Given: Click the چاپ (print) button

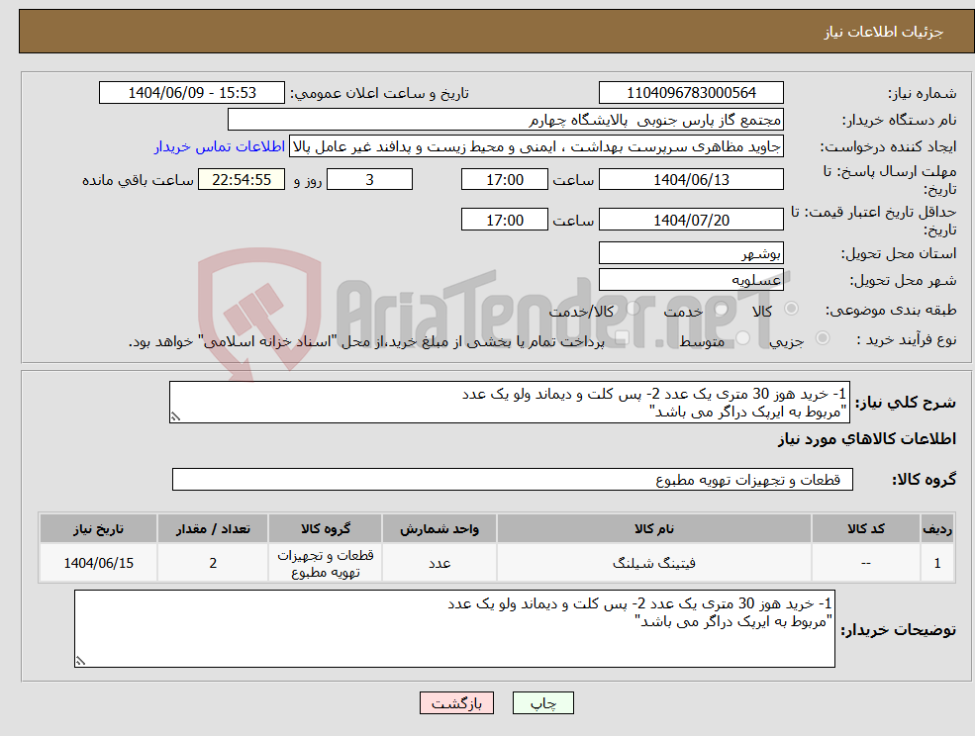Looking at the screenshot, I should click(542, 703).
